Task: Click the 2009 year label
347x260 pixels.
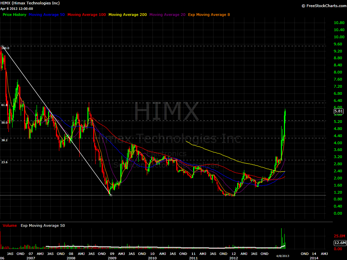Action: point(112,258)
